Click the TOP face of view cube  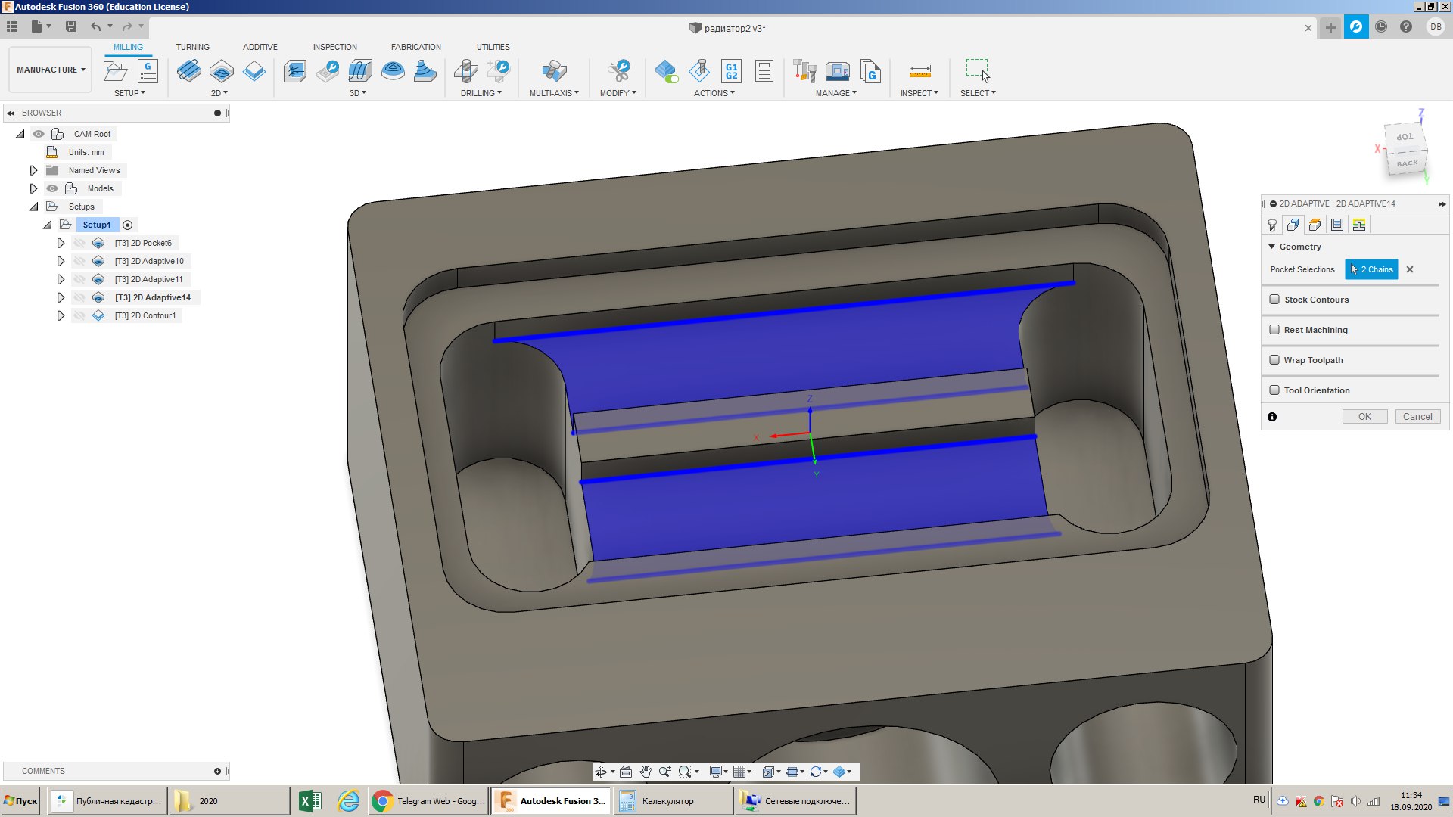[1405, 137]
